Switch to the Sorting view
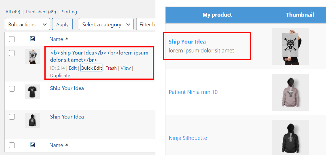326x155 pixels. 70,12
